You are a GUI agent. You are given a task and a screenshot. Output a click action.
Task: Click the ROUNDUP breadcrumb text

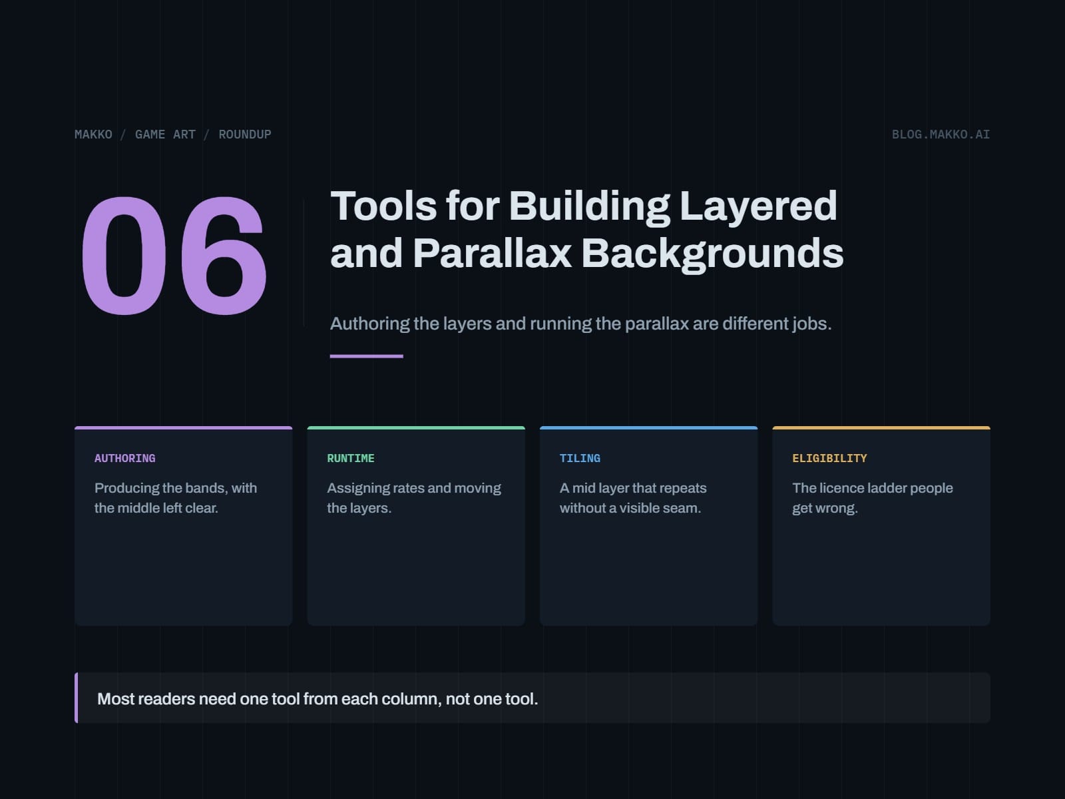tap(245, 134)
